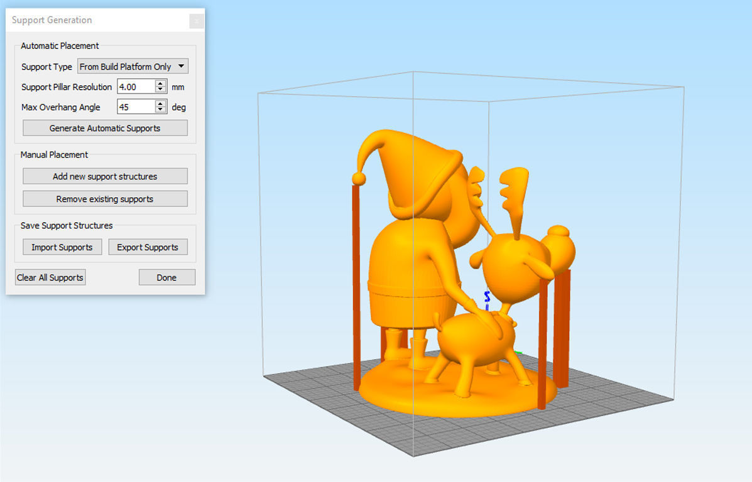
Task: Click the 'Automatic Placement' group label
Action: click(x=60, y=46)
